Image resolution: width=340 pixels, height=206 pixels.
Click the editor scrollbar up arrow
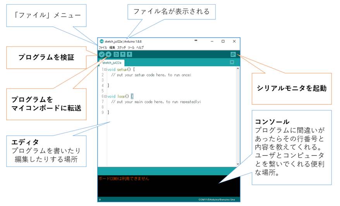click(x=238, y=68)
